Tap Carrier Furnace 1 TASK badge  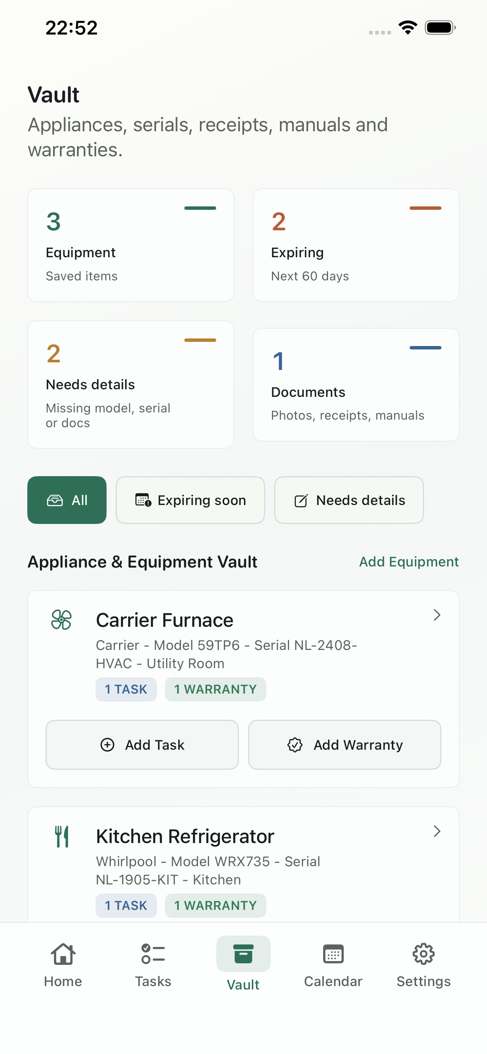pos(126,689)
